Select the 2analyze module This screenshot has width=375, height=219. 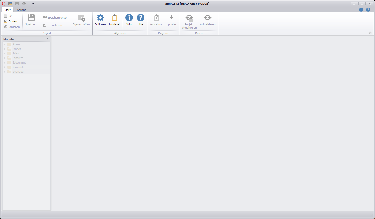click(18, 58)
